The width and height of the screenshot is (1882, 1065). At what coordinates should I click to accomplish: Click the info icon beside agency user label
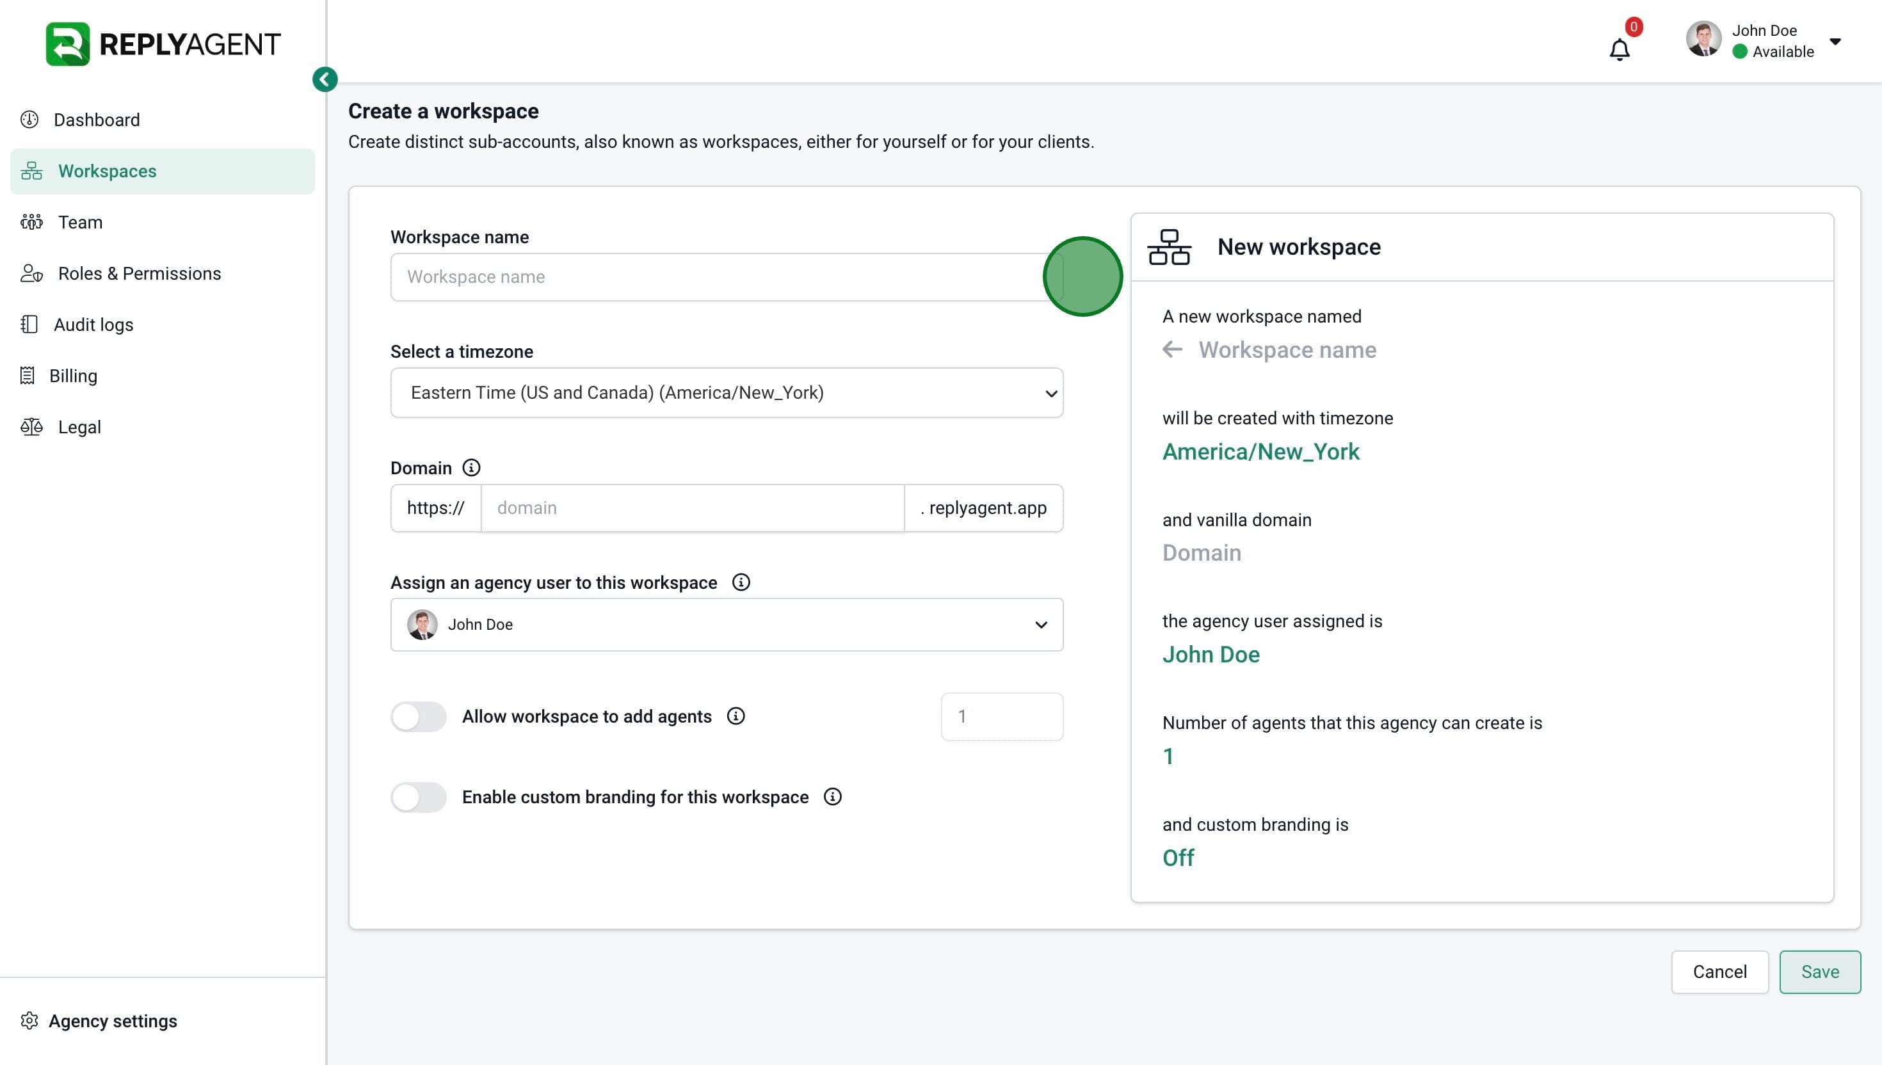click(x=741, y=582)
